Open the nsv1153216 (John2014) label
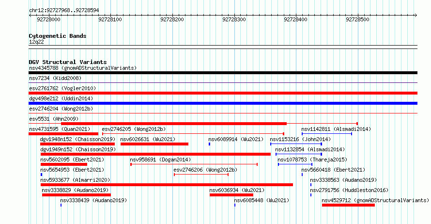 point(300,139)
